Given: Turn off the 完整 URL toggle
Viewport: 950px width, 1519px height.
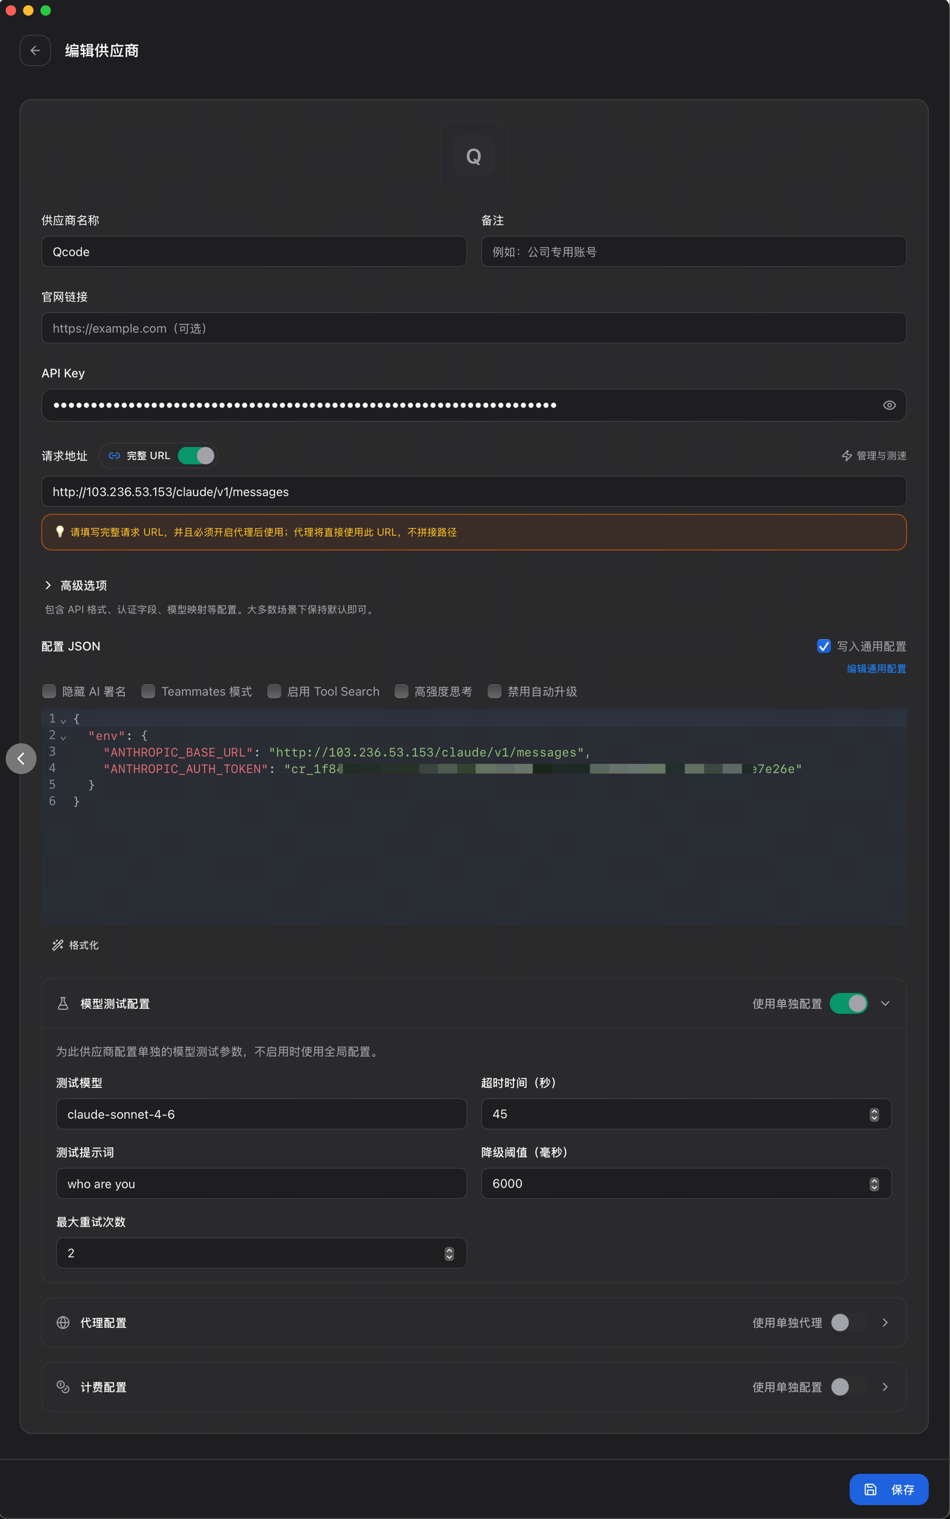Looking at the screenshot, I should click(196, 456).
